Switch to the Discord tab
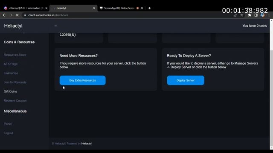The height and width of the screenshot is (153, 273). [x=25, y=8]
